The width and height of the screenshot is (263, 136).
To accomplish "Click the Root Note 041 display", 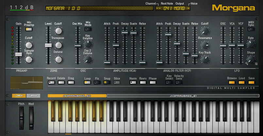I will tap(167, 8).
